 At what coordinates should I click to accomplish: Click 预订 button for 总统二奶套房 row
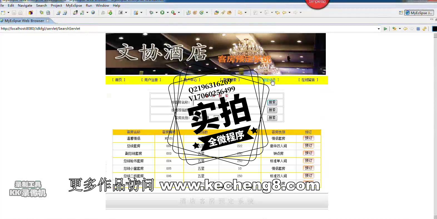tap(309, 176)
